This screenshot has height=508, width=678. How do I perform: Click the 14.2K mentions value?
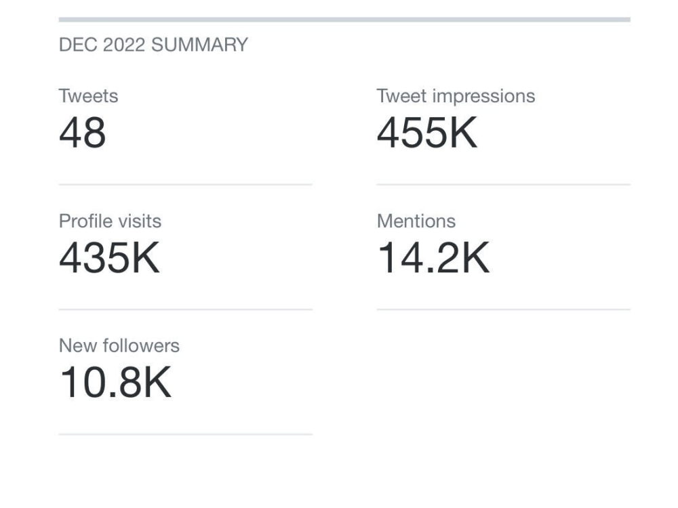[x=433, y=257]
